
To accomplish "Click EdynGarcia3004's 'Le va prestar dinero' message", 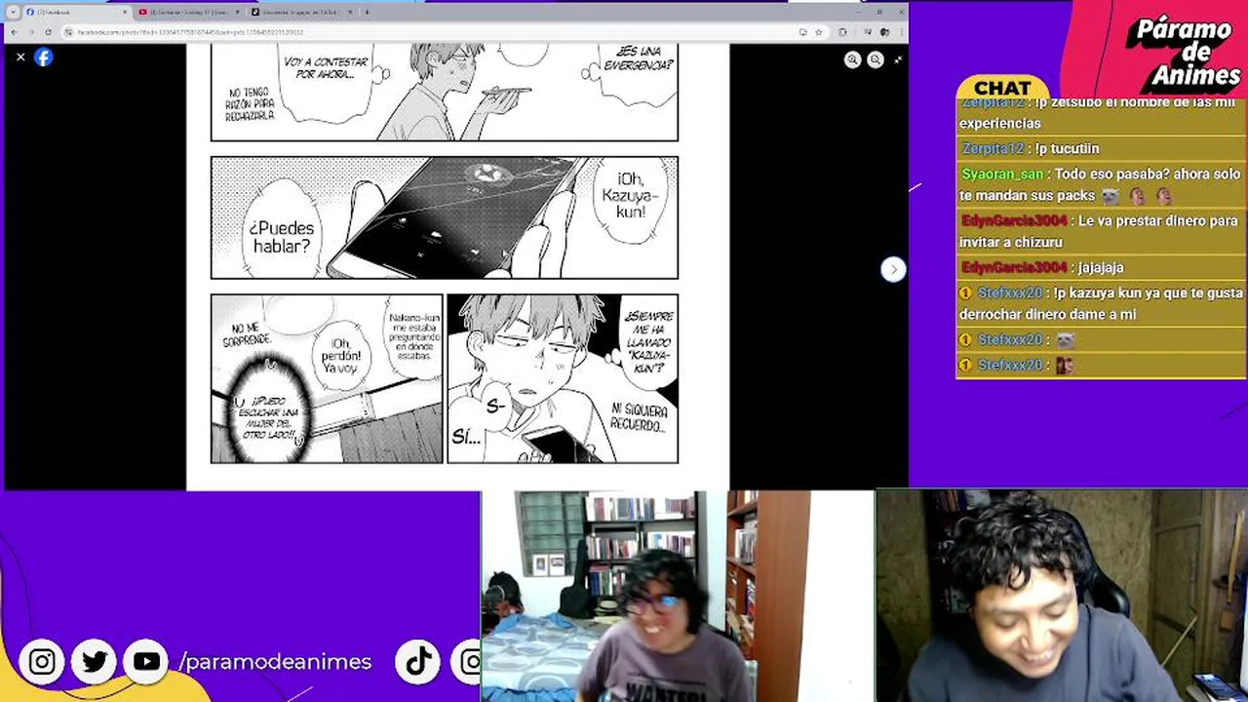I will [x=1100, y=231].
